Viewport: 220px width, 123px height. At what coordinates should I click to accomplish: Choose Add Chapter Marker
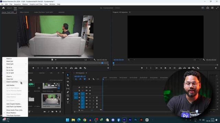click(15, 104)
